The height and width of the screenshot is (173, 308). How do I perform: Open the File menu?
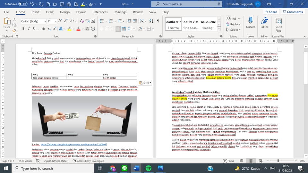[x=6, y=12]
